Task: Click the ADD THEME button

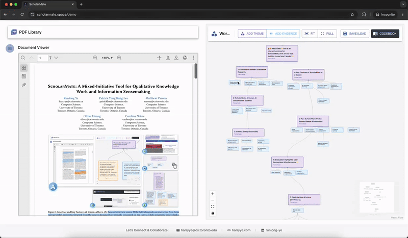Action: pyautogui.click(x=252, y=34)
